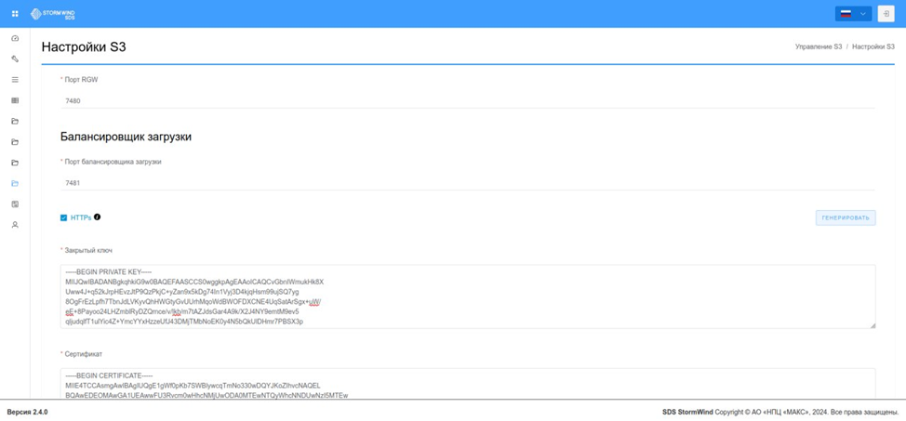906x421 pixels.
Task: Click the Порт балансировщика загрузки label
Action: [x=113, y=162]
